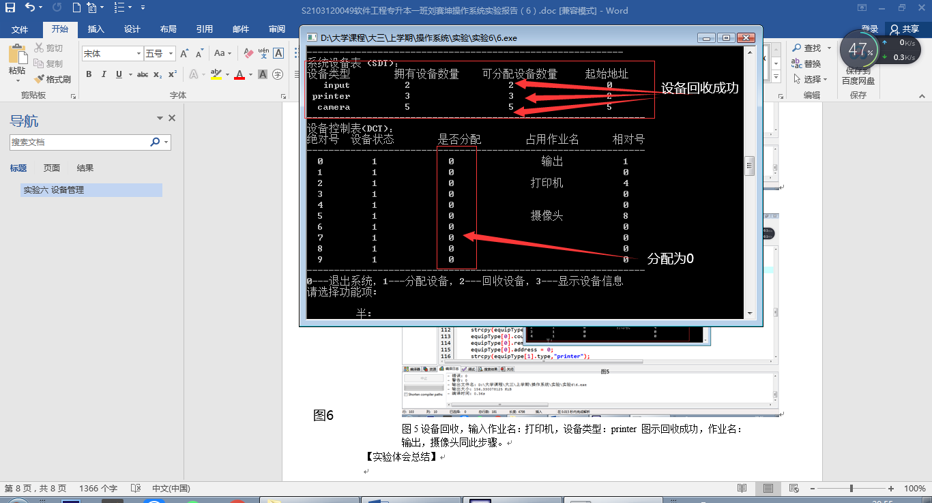Click the Save icon in quick access toolbar

point(10,8)
